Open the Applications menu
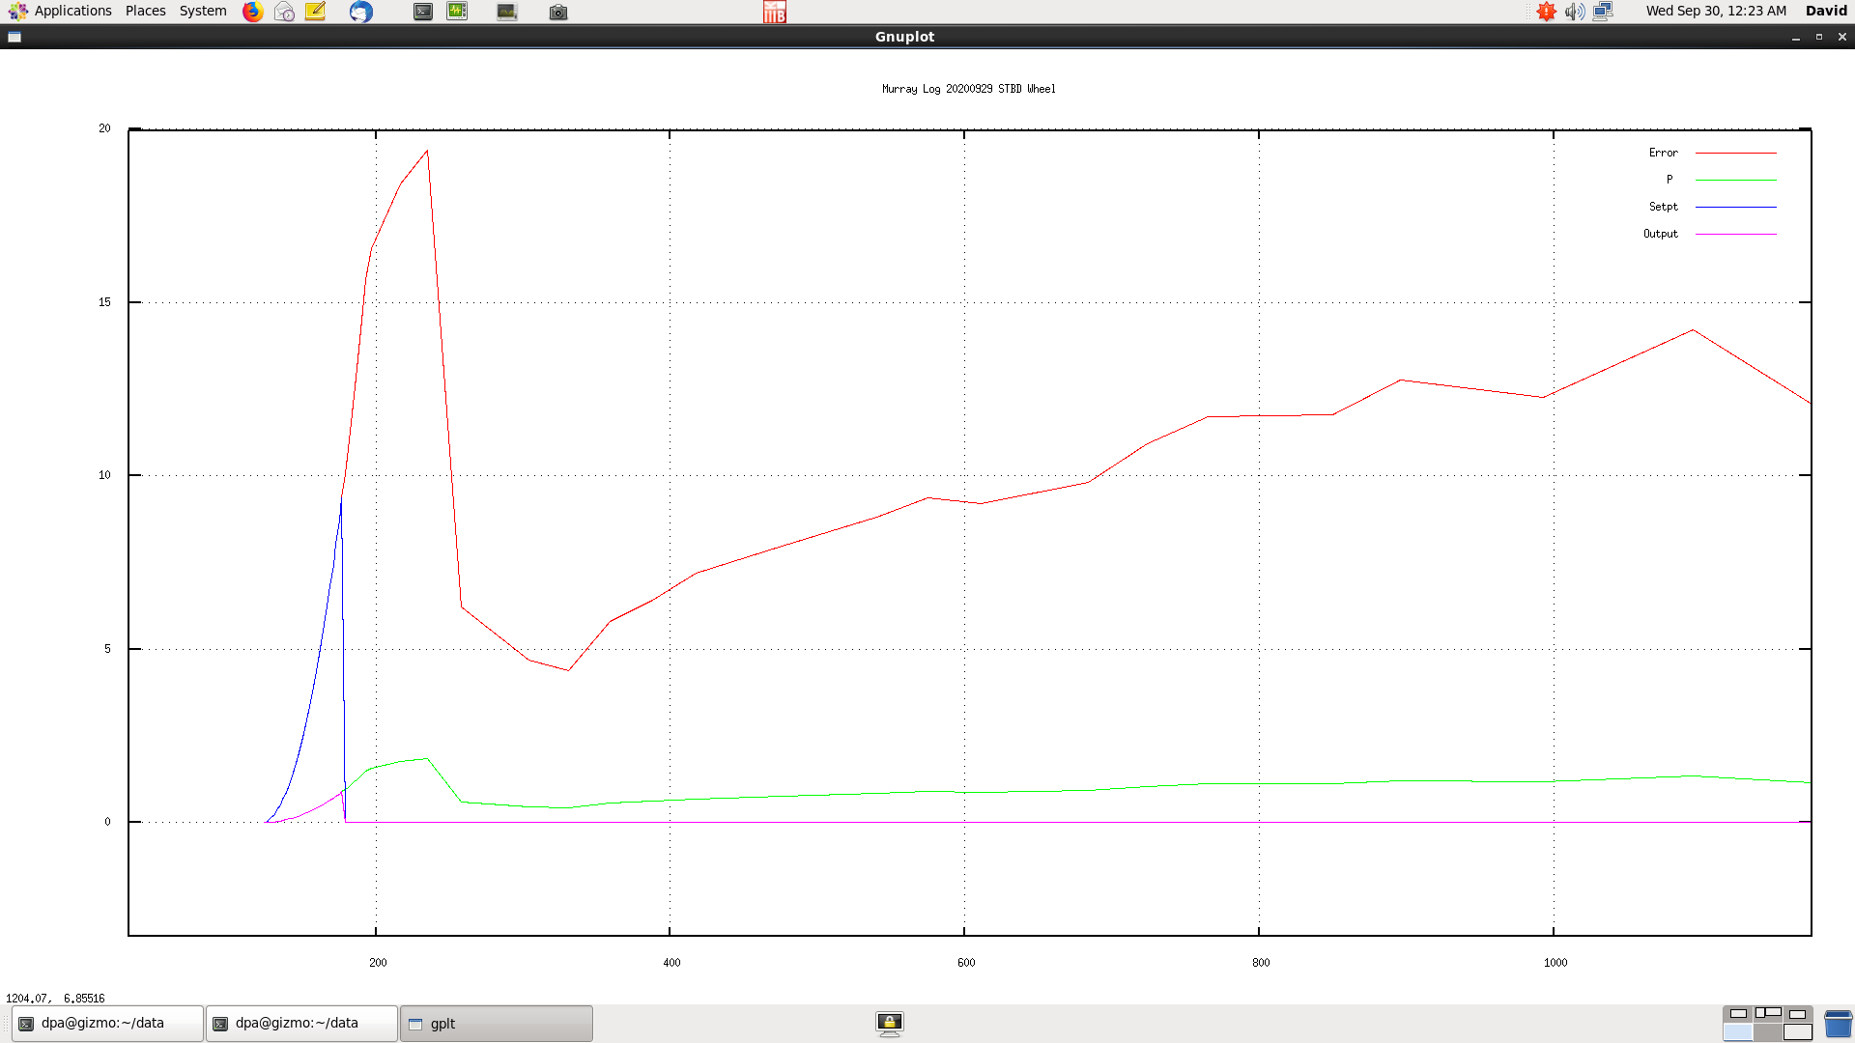The width and height of the screenshot is (1855, 1043). [60, 11]
